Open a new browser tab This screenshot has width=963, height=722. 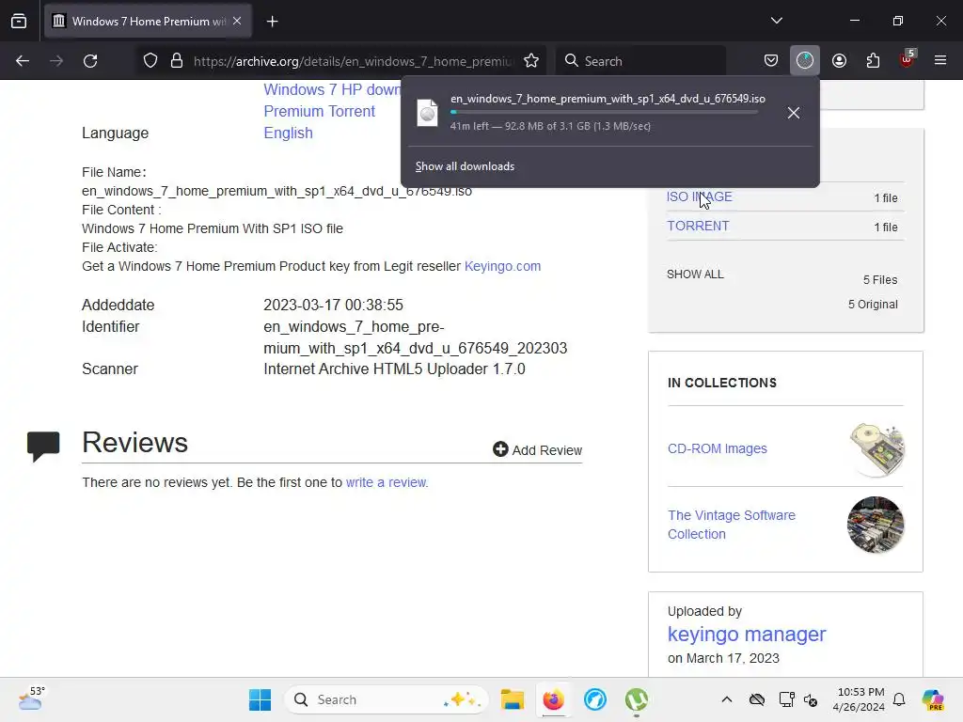[272, 22]
